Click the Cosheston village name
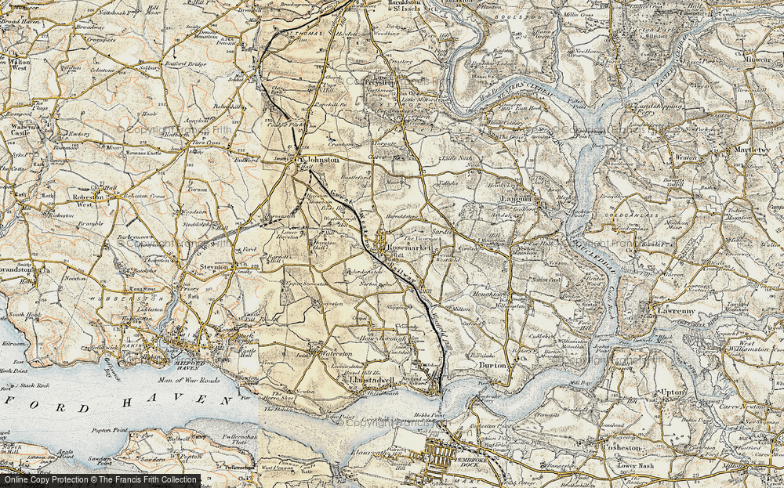This screenshot has height=488, width=784. pos(622,448)
